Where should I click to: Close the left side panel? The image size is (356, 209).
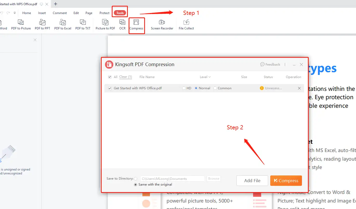click(35, 40)
